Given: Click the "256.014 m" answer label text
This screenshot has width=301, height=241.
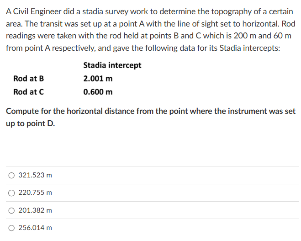Looking at the screenshot, I should pos(35,227).
